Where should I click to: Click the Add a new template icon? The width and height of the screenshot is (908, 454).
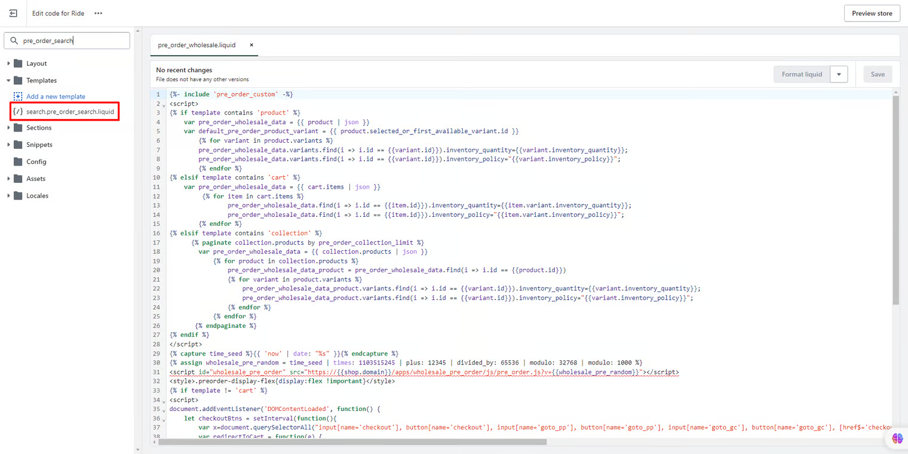pyautogui.click(x=18, y=96)
